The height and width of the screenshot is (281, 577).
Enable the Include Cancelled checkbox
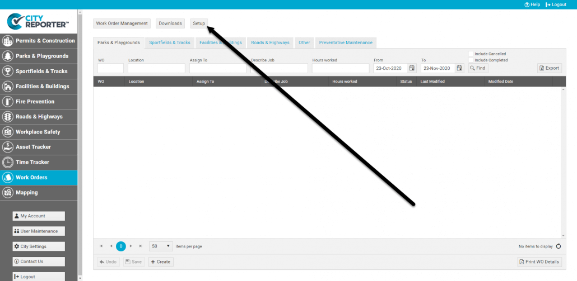pos(471,54)
